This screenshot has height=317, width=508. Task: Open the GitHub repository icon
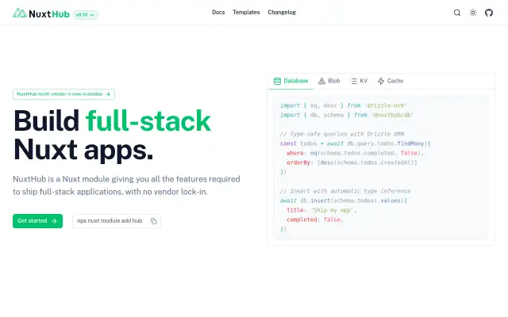pos(489,13)
